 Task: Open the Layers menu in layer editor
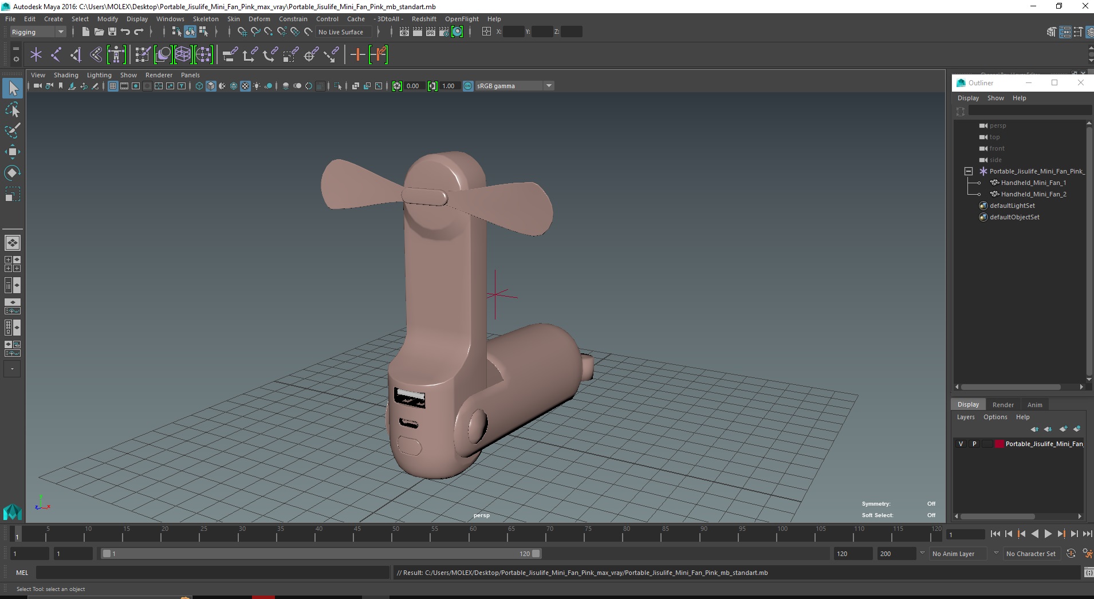click(x=966, y=417)
